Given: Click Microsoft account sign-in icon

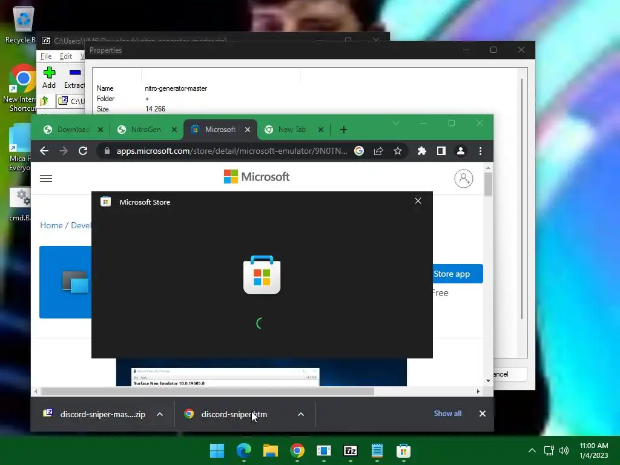Looking at the screenshot, I should point(463,179).
